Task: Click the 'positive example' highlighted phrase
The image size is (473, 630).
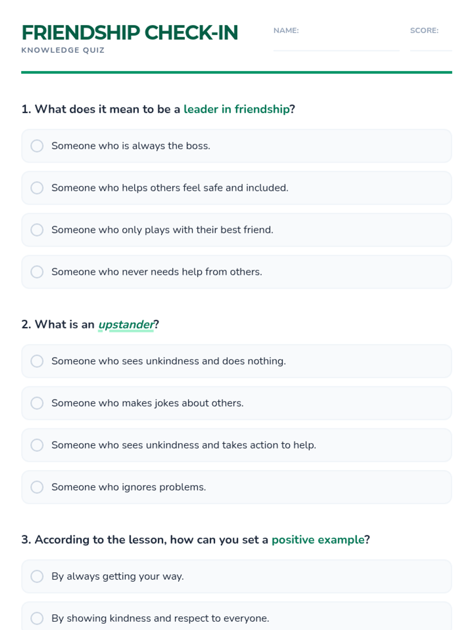Action: point(318,539)
